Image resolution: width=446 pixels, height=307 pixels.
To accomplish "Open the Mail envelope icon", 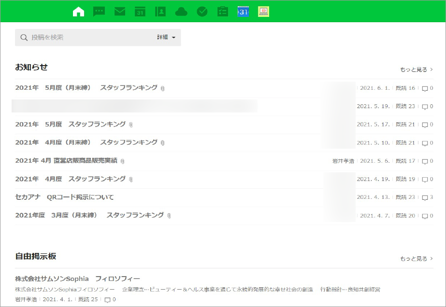I will (x=120, y=12).
